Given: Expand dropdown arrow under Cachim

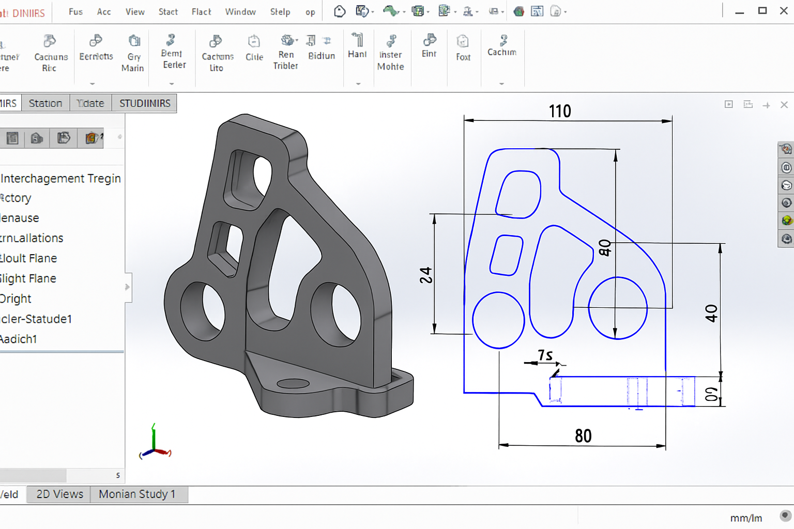Looking at the screenshot, I should coord(501,83).
